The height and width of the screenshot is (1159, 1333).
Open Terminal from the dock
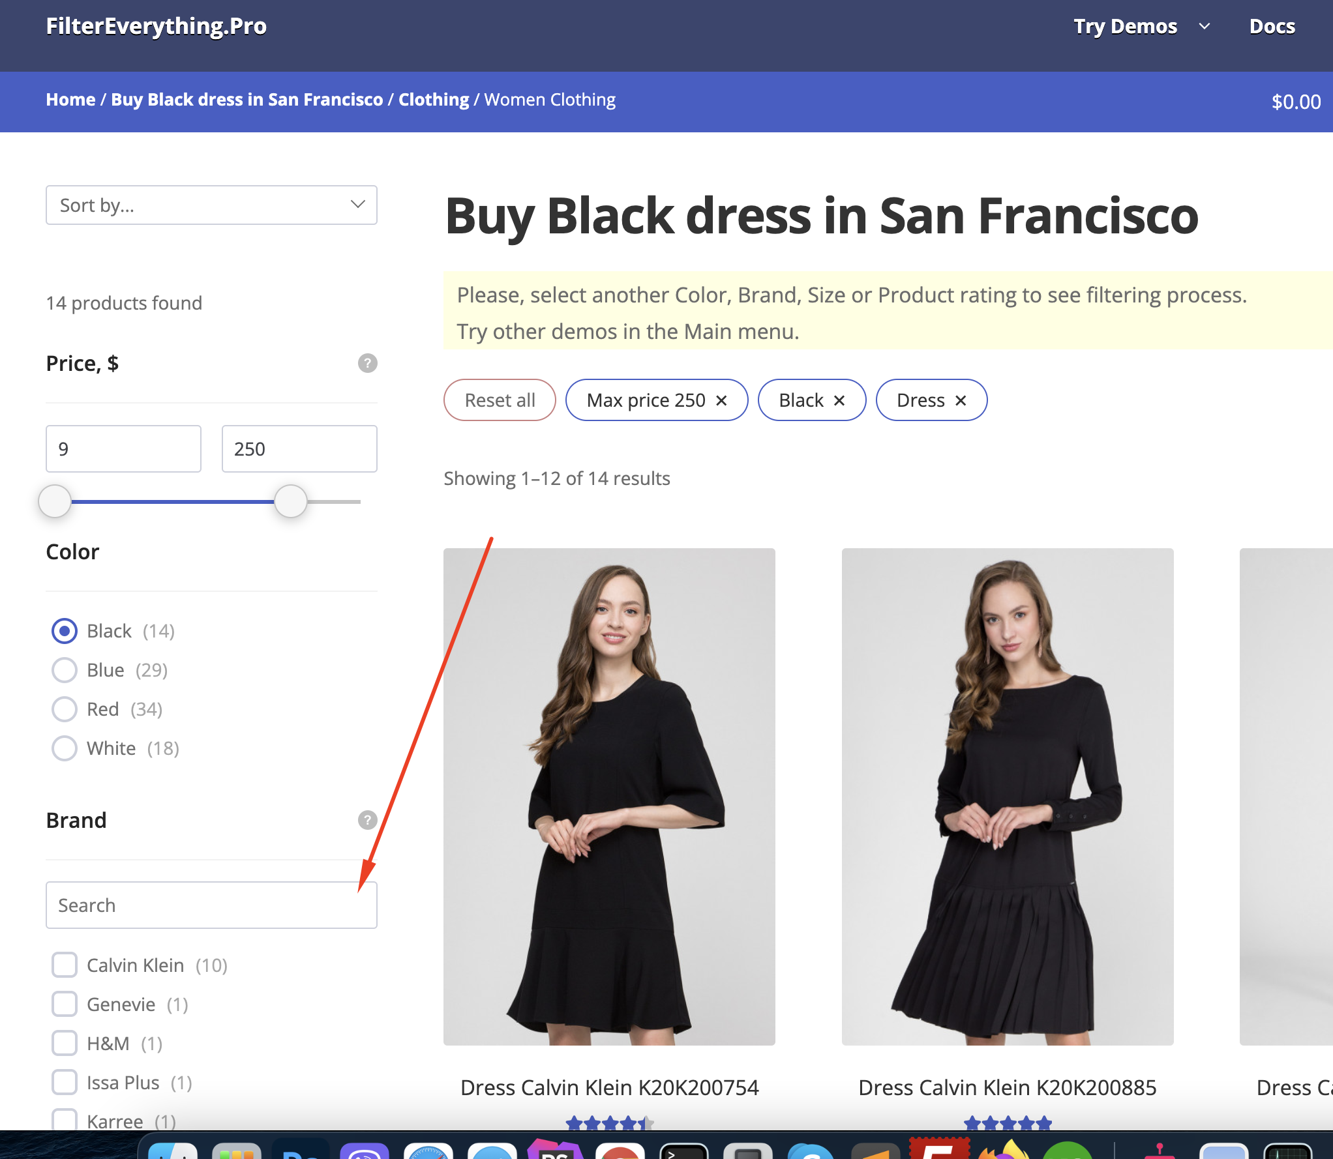pyautogui.click(x=684, y=1151)
